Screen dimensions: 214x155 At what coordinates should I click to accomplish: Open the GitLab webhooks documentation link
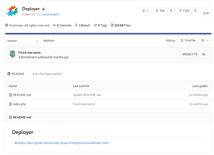63,143
